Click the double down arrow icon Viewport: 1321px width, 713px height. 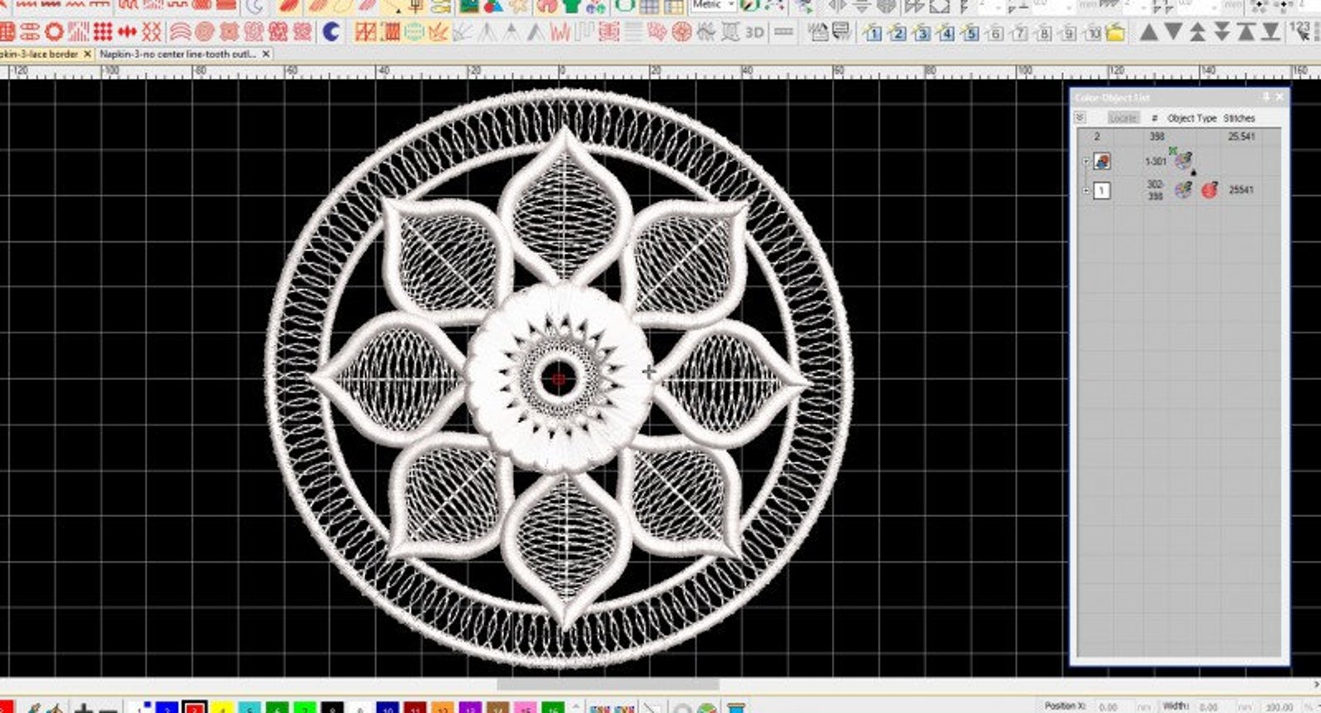point(1222,32)
